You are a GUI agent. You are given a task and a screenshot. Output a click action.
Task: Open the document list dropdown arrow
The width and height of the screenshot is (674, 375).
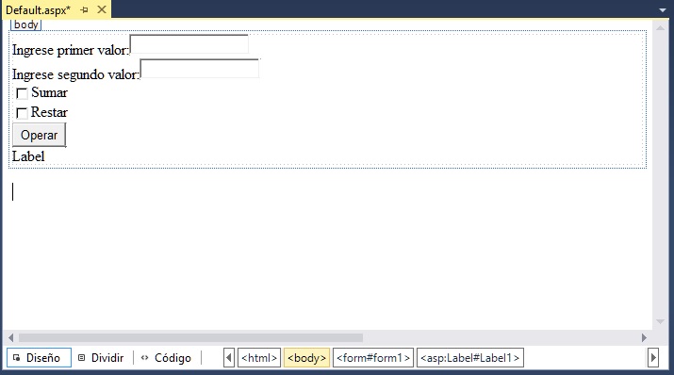tap(663, 9)
